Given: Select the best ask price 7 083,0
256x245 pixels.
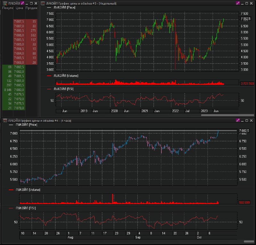Looking at the screenshot, I should 19,63.
